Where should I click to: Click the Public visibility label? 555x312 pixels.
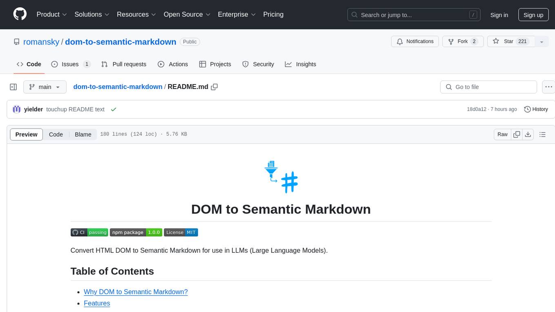[190, 42]
